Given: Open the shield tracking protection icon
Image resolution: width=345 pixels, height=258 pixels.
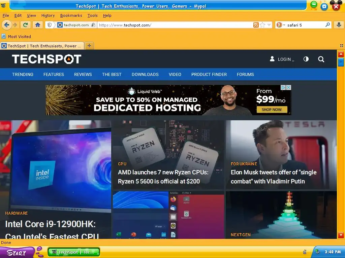Looking at the screenshot, I should tap(50, 25).
